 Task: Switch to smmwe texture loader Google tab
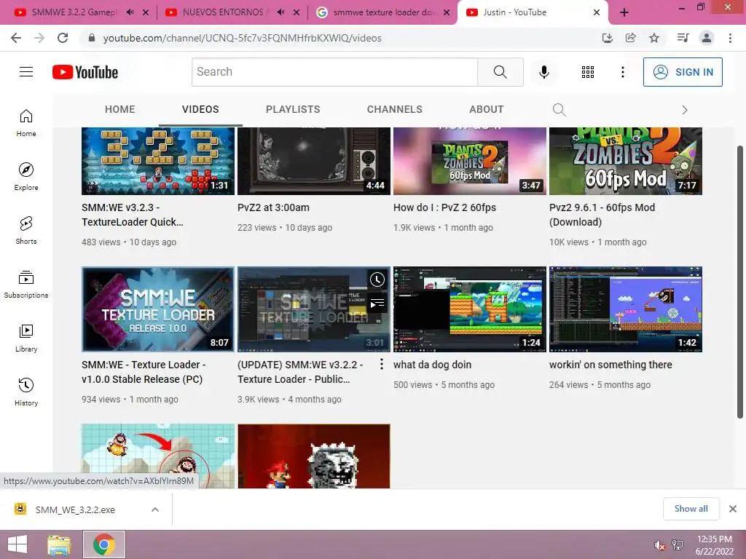tap(384, 12)
